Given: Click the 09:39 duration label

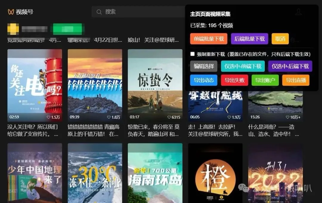Looking at the screenshot, I should point(75,117).
